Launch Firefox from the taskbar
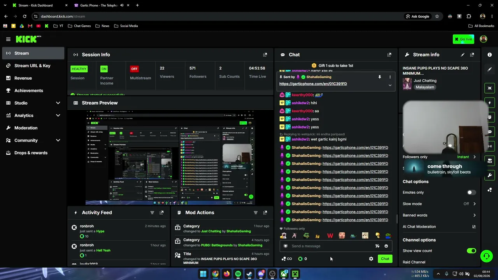The height and width of the screenshot is (280, 498). 226,274
